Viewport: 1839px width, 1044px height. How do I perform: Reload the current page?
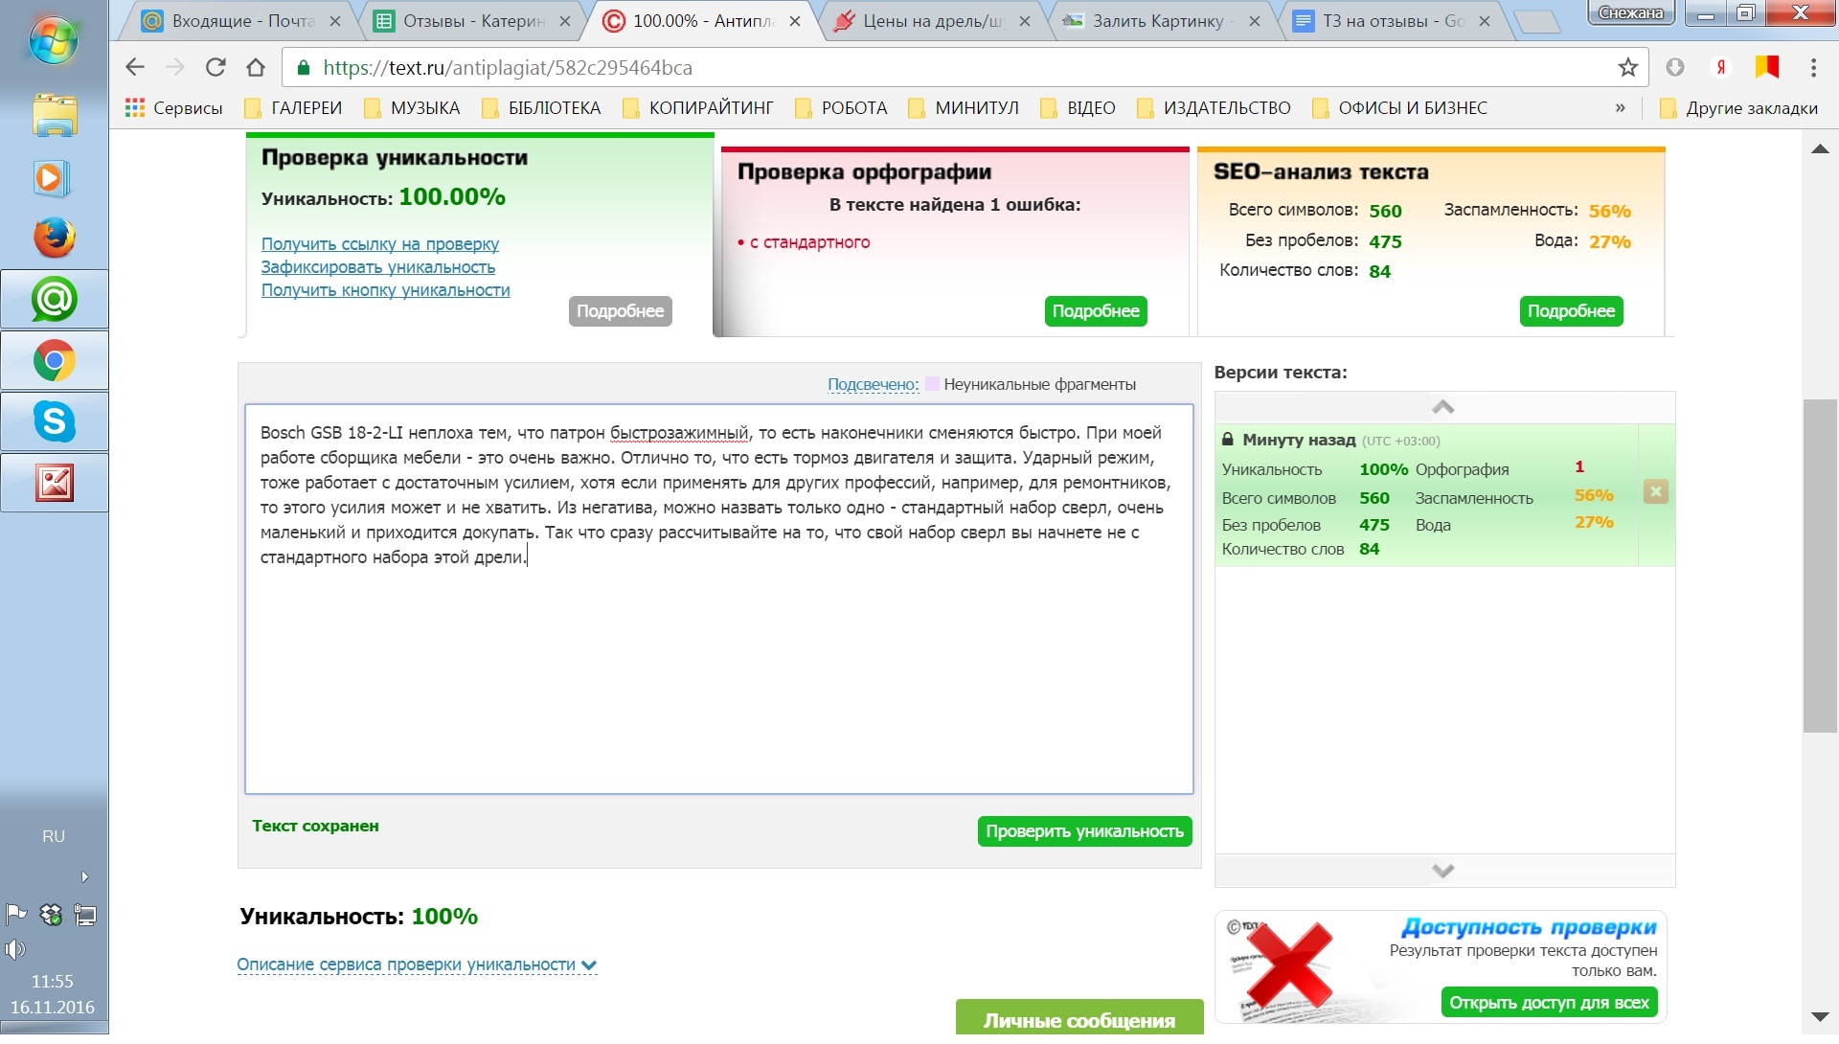(216, 67)
